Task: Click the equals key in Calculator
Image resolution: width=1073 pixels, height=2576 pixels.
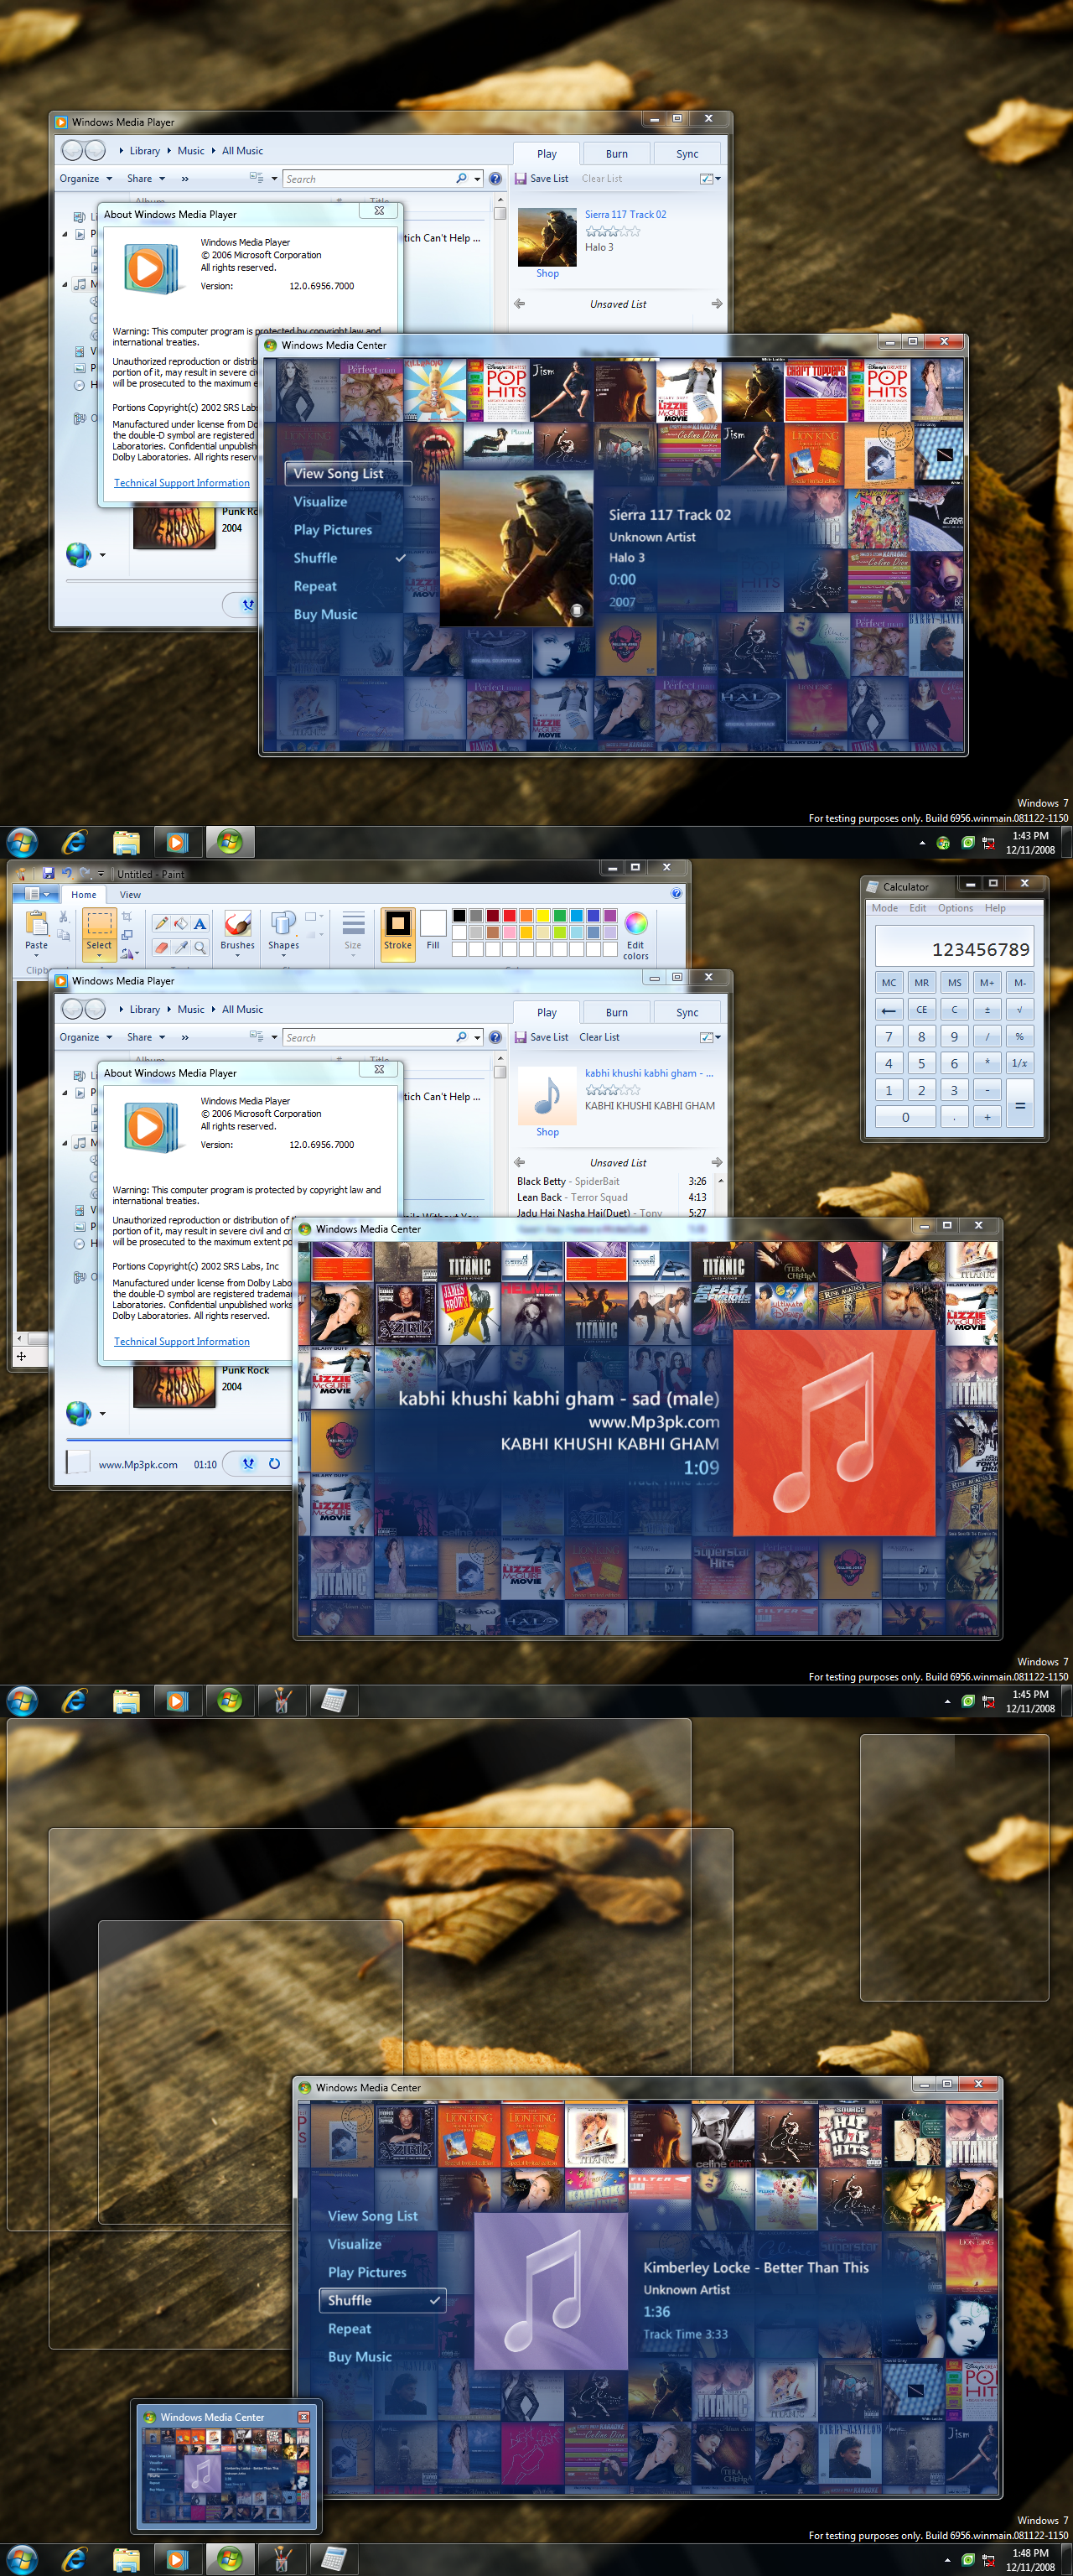Action: tap(1020, 1104)
